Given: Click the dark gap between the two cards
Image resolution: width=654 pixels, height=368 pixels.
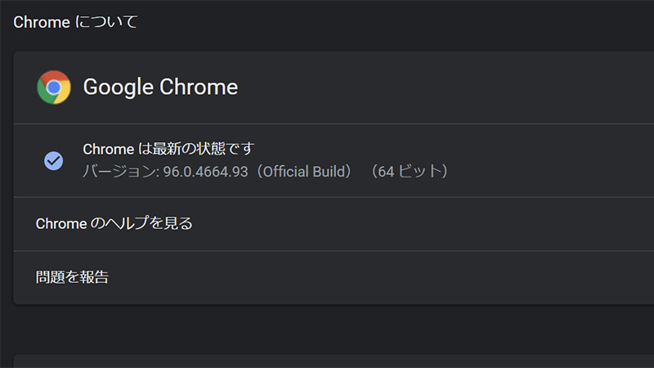Looking at the screenshot, I should point(327,329).
